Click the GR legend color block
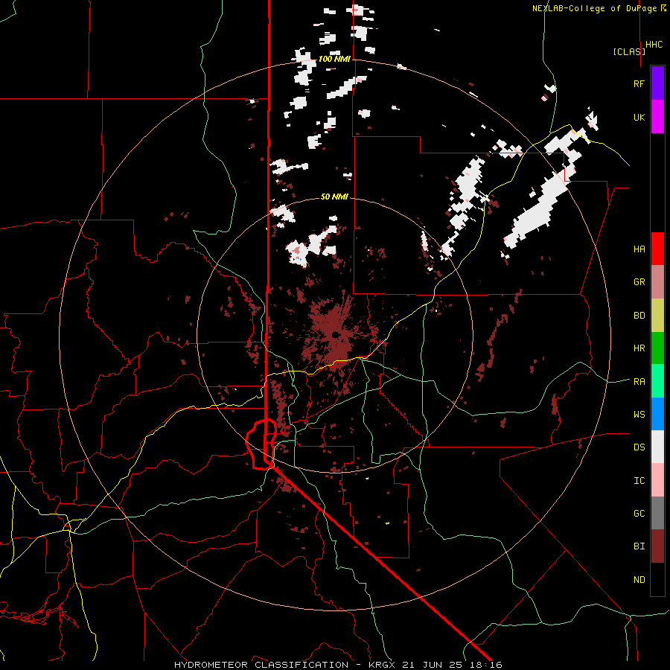This screenshot has width=670, height=670. (x=657, y=281)
